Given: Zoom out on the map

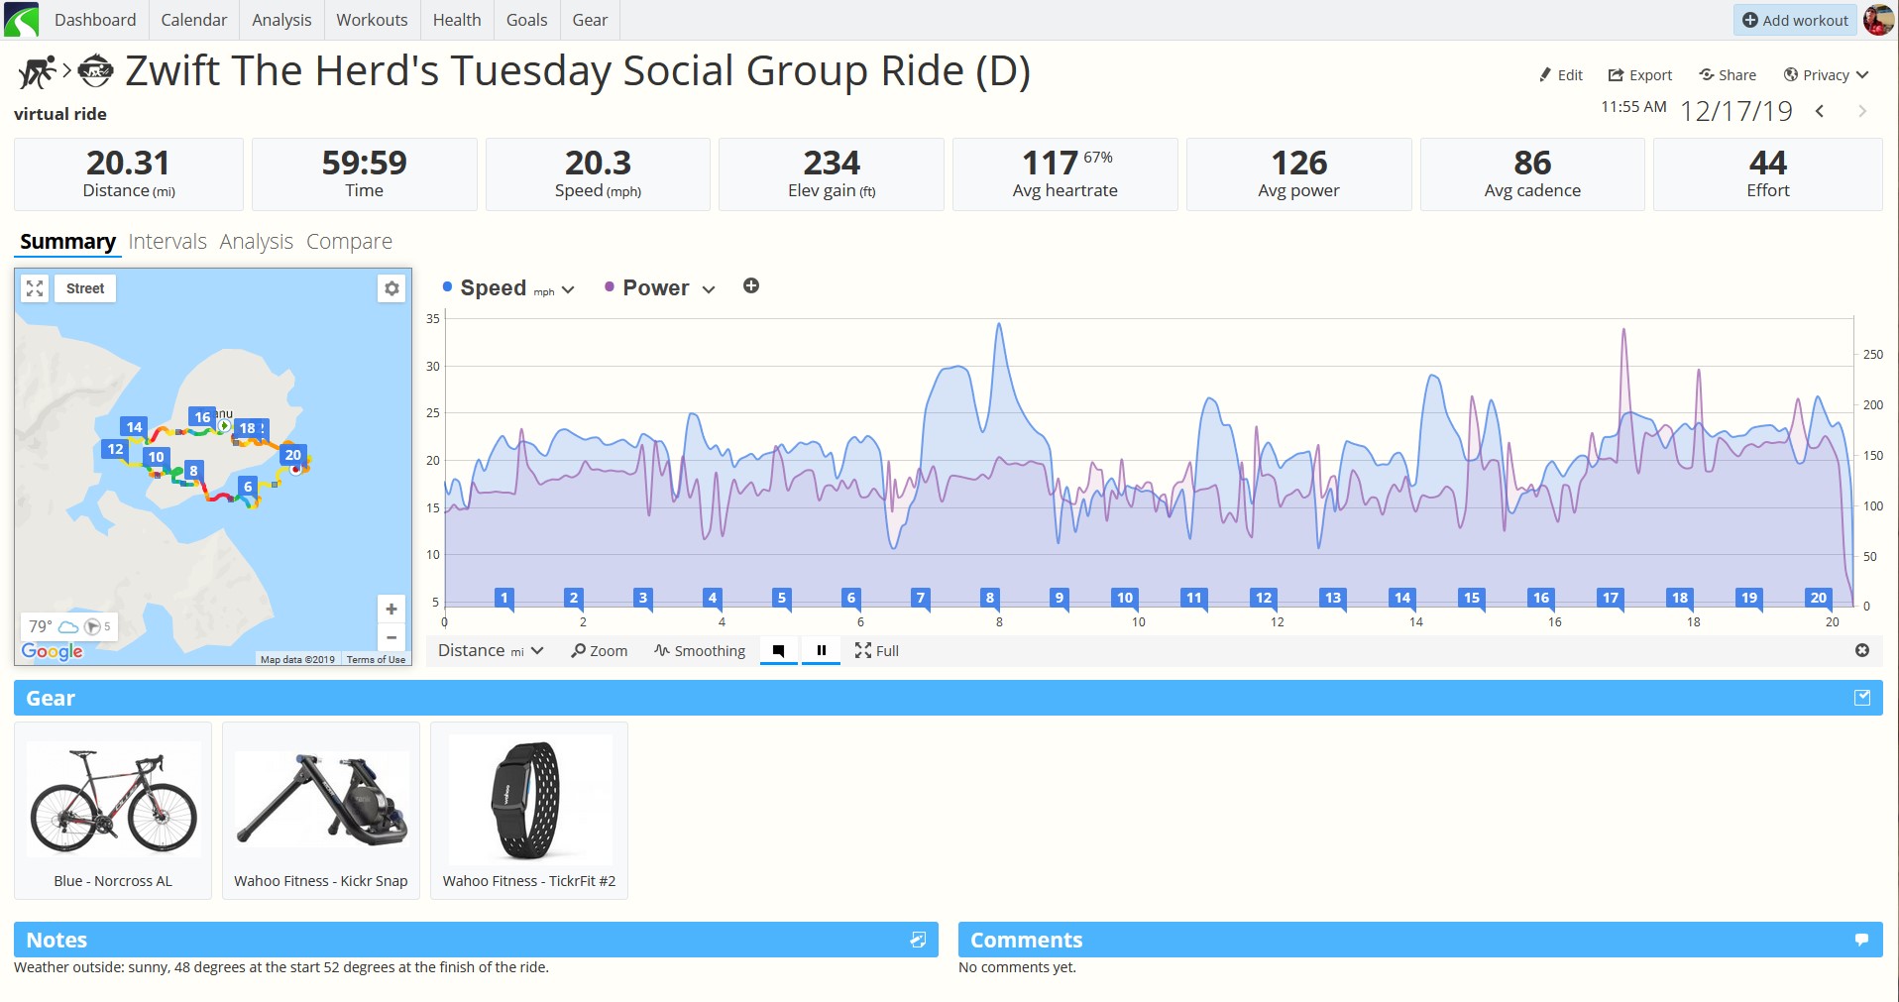Looking at the screenshot, I should (x=391, y=637).
